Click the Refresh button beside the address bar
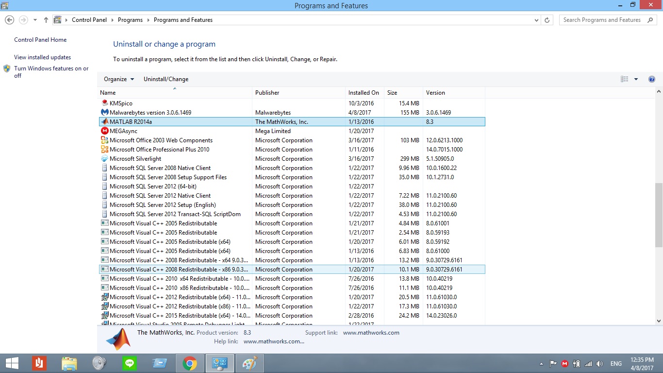The width and height of the screenshot is (663, 373). tap(547, 20)
